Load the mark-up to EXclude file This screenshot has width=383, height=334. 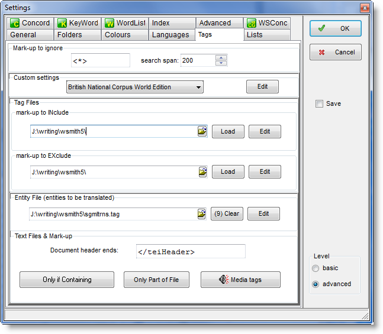228,172
